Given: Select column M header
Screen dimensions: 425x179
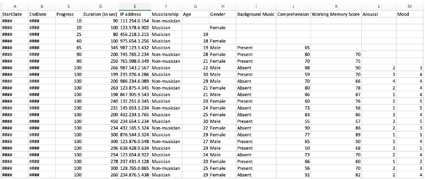Looking at the screenshot, I should pos(410,6).
